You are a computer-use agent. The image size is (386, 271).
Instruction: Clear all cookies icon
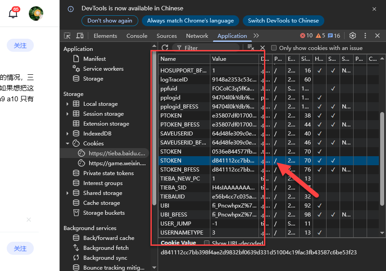[x=250, y=48]
